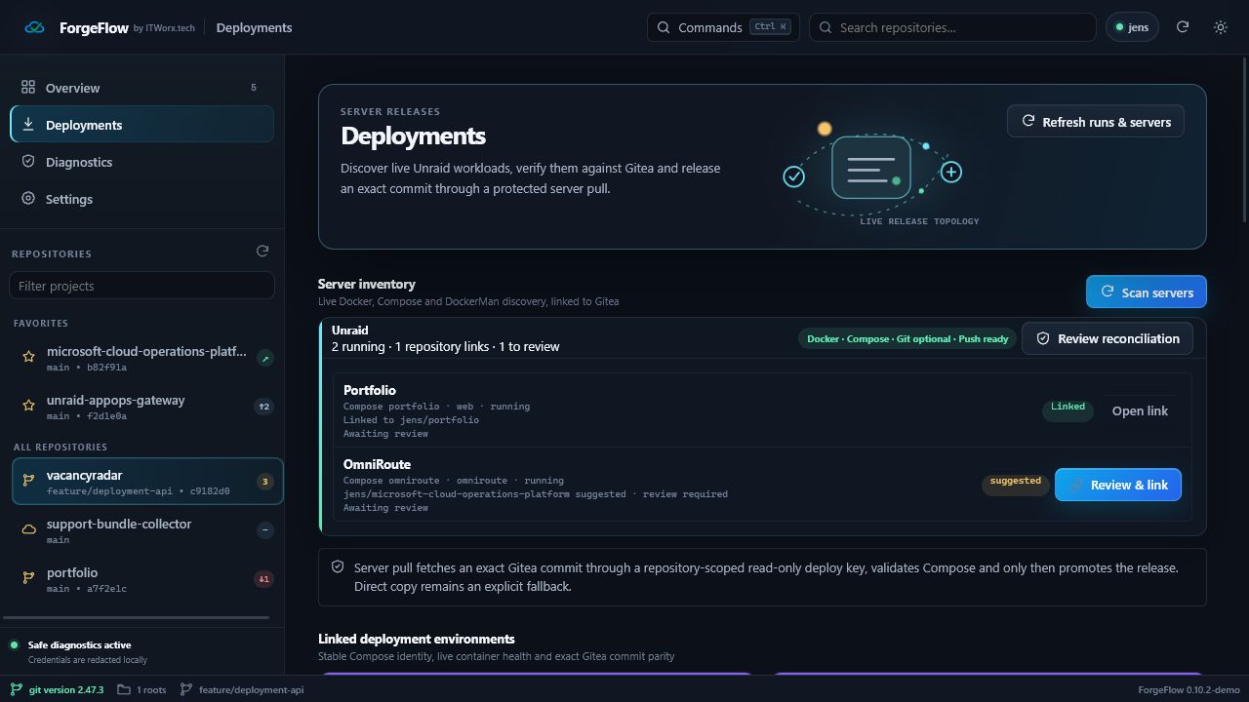
Task: Open the microsoft-cloud-operations-platform favorite repository
Action: tap(147, 358)
